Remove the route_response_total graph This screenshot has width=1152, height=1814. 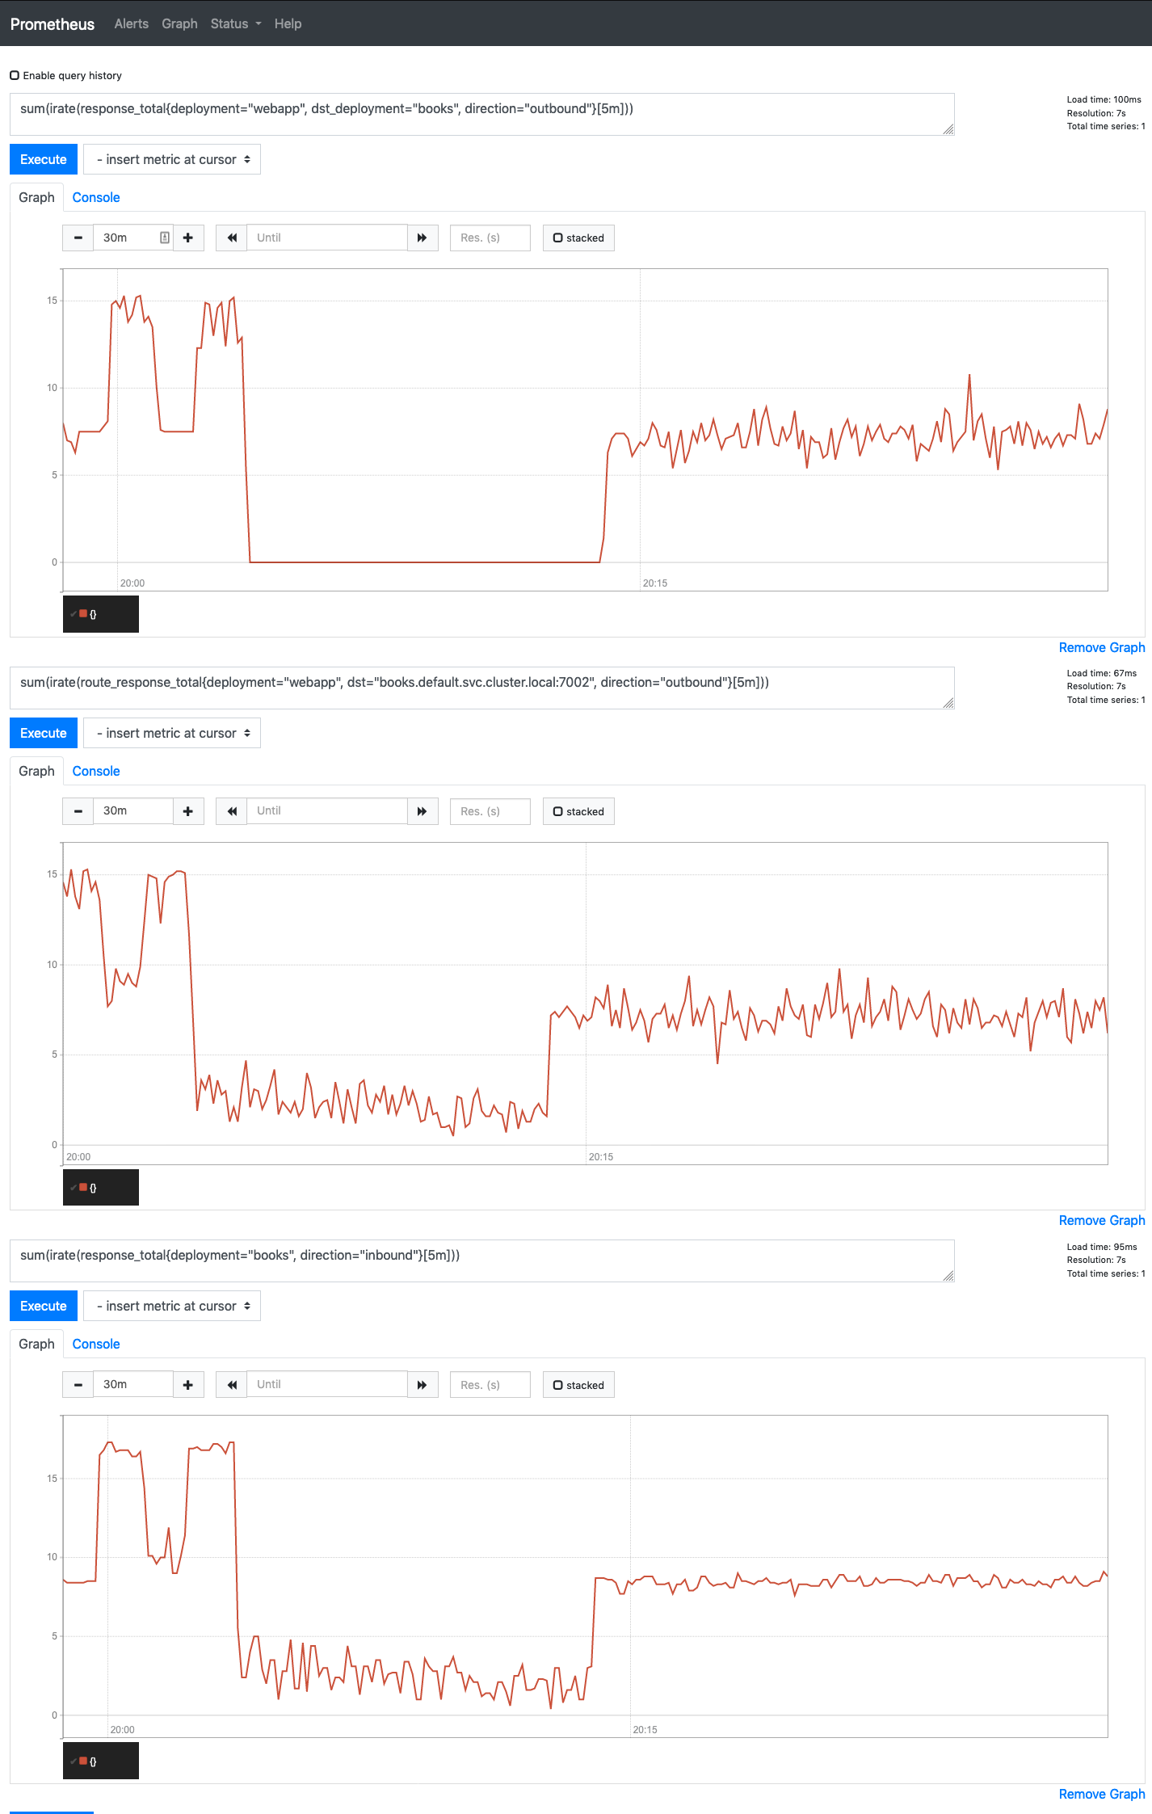1101,1220
